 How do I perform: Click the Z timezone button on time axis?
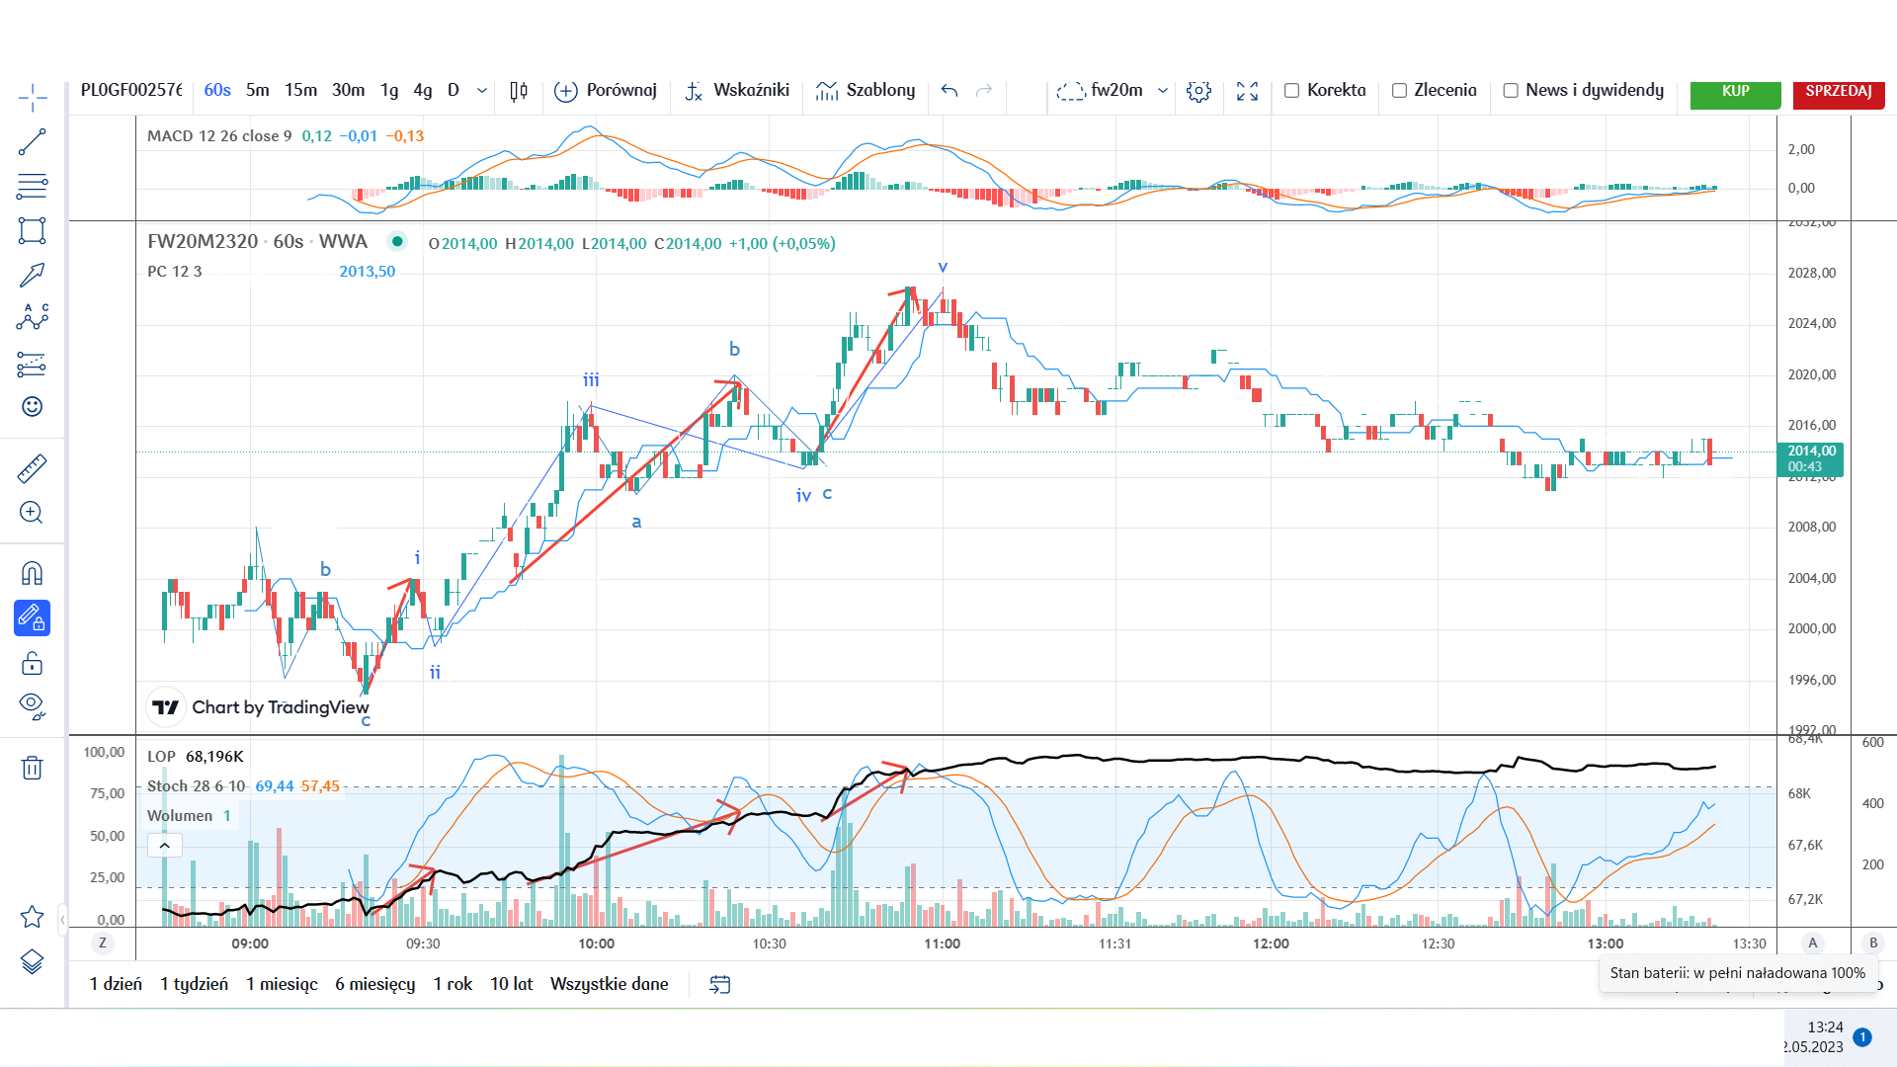click(x=103, y=944)
